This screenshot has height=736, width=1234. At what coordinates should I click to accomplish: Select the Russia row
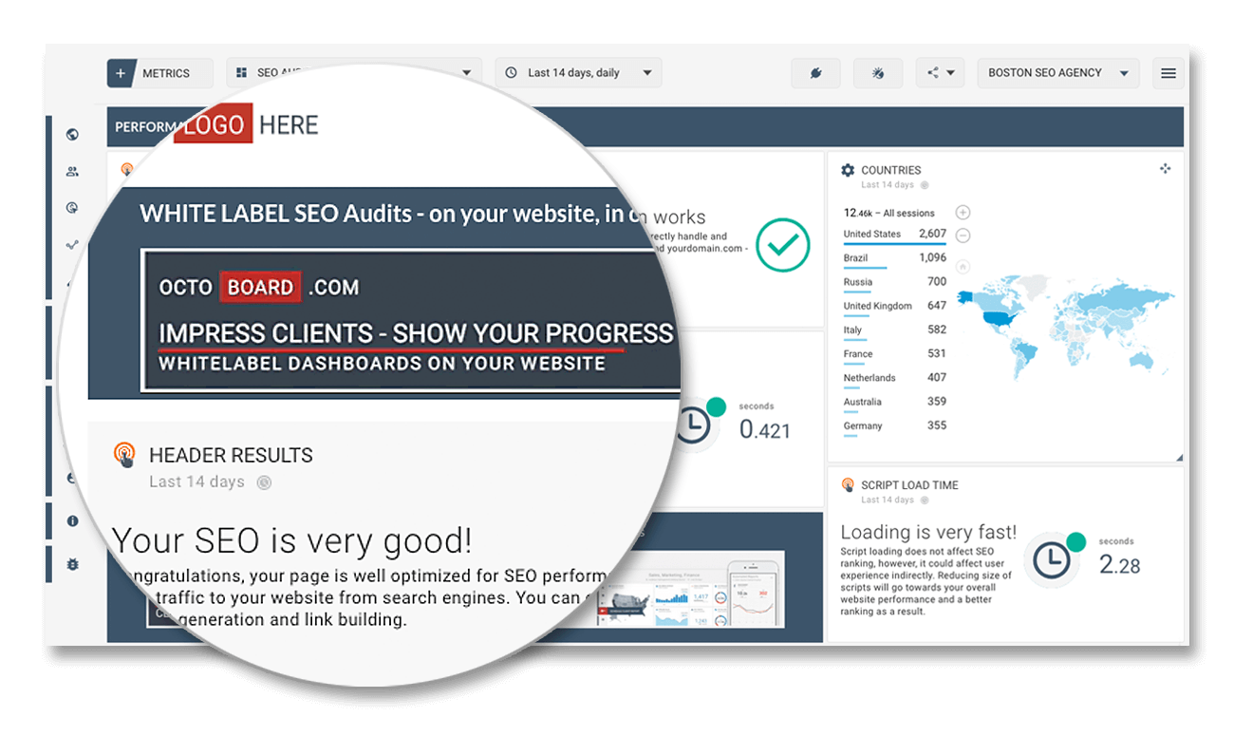[x=895, y=282]
